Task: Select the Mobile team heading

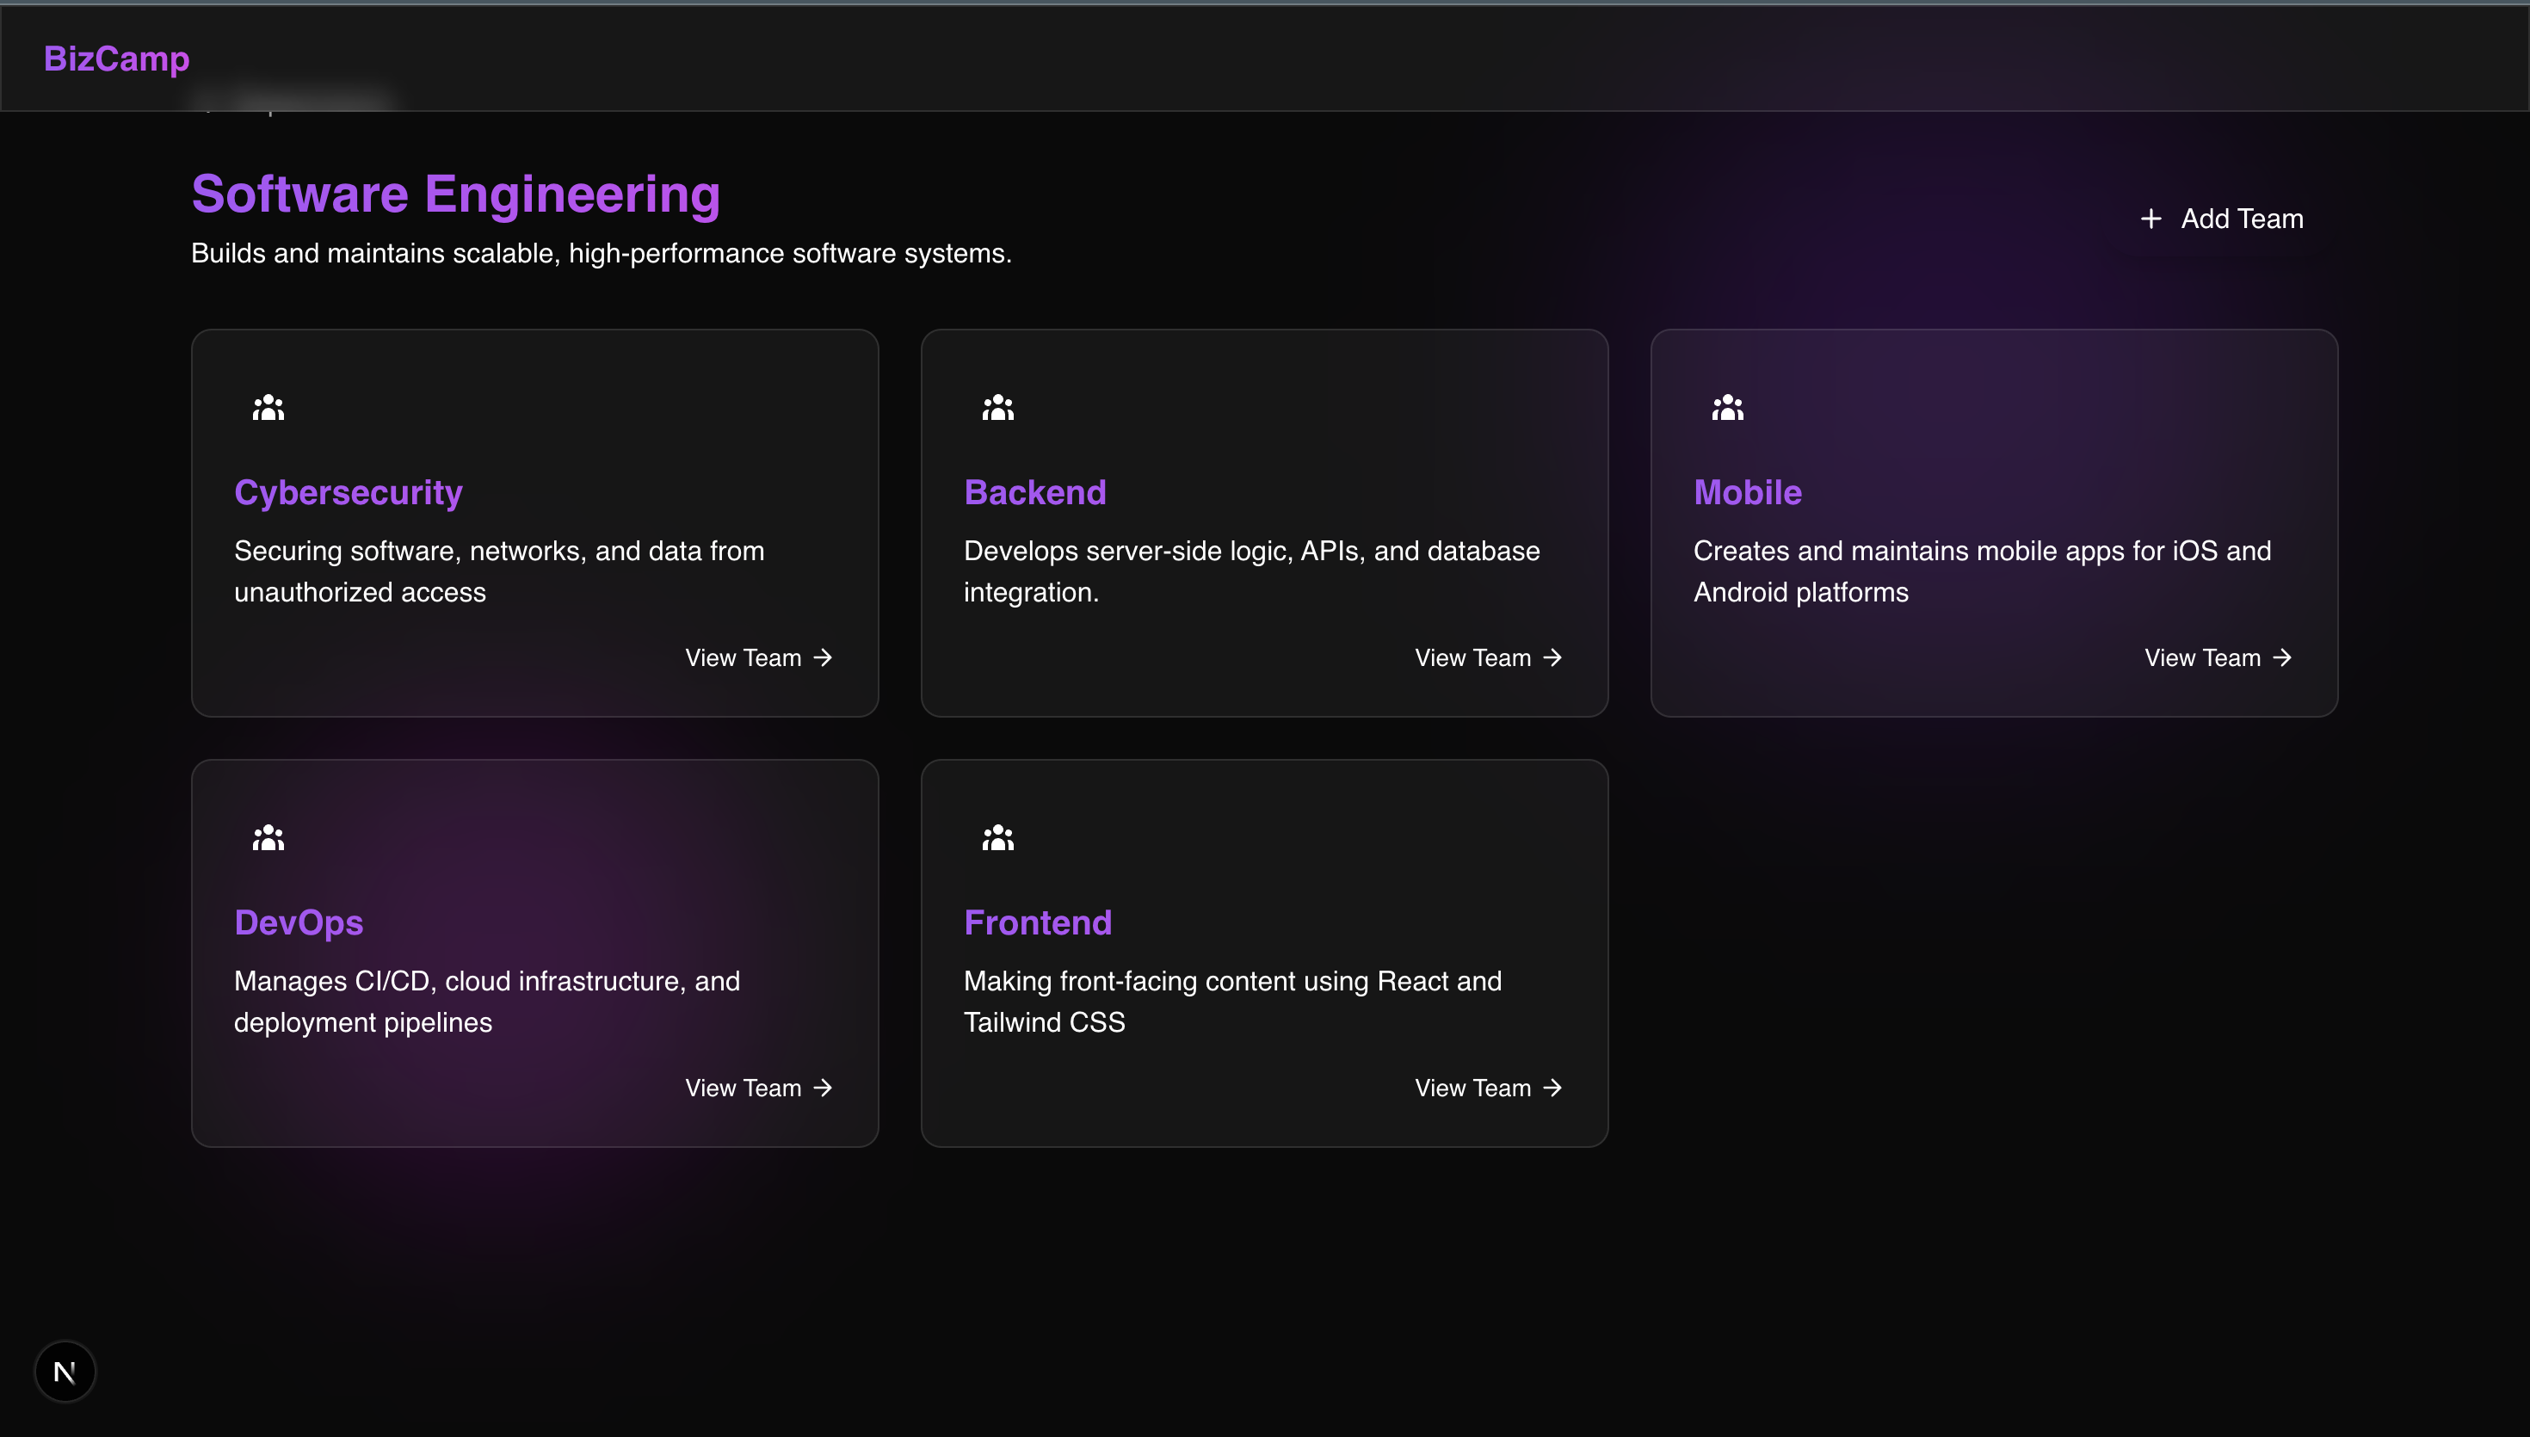Action: click(x=1748, y=492)
